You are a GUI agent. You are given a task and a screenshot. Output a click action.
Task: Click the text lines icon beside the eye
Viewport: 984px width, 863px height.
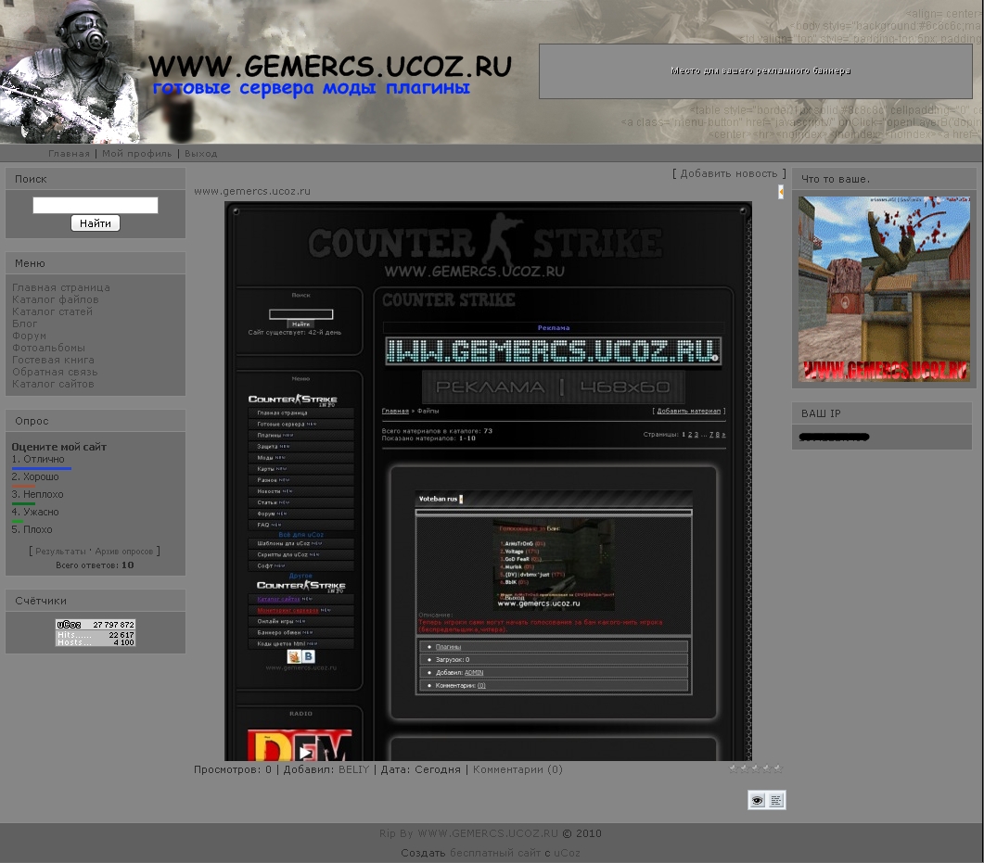pos(776,800)
